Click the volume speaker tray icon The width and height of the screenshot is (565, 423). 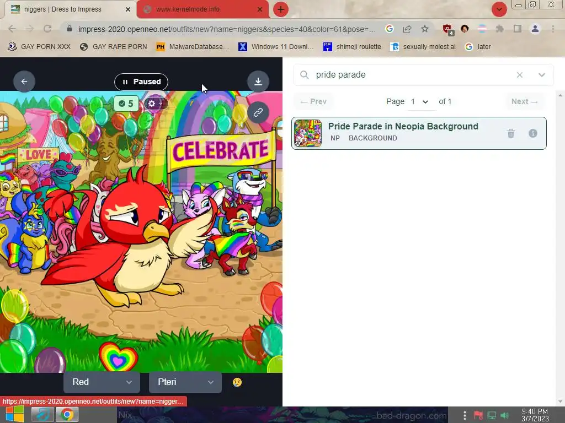(505, 415)
